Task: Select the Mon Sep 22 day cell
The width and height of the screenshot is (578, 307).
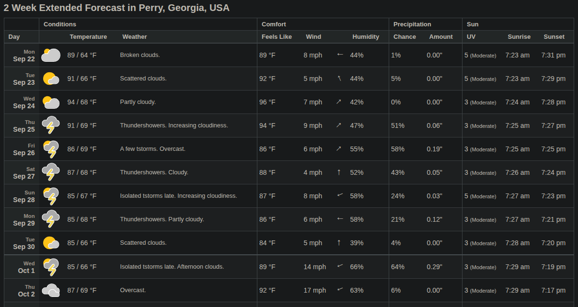Action: coord(23,56)
